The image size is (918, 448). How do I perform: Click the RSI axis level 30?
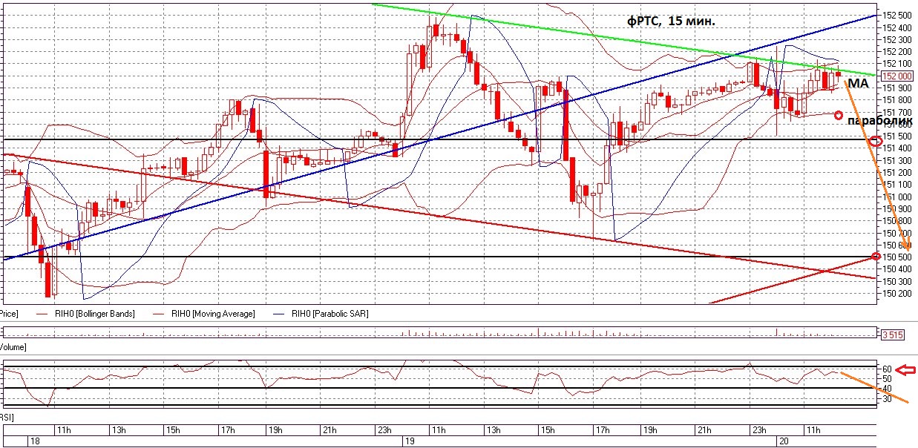tap(887, 399)
